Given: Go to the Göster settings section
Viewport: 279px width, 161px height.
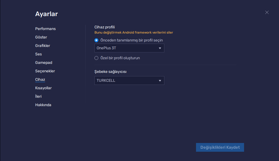Looking at the screenshot, I should click(41, 37).
